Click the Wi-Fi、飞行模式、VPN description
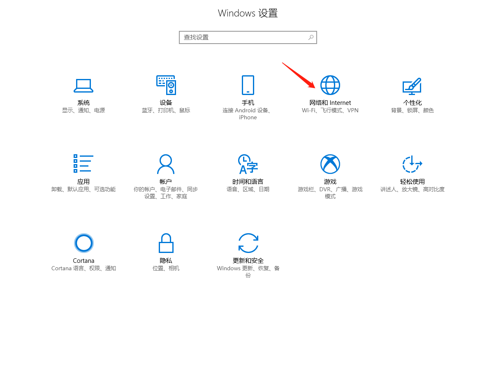 [x=330, y=111]
